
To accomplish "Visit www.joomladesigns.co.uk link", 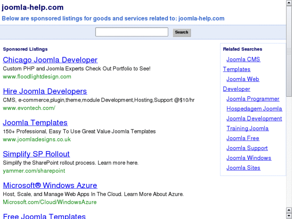I will point(37,139).
